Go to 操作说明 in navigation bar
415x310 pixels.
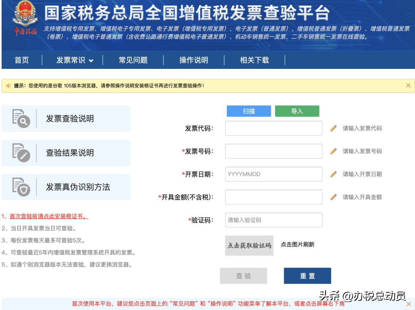pyautogui.click(x=194, y=60)
